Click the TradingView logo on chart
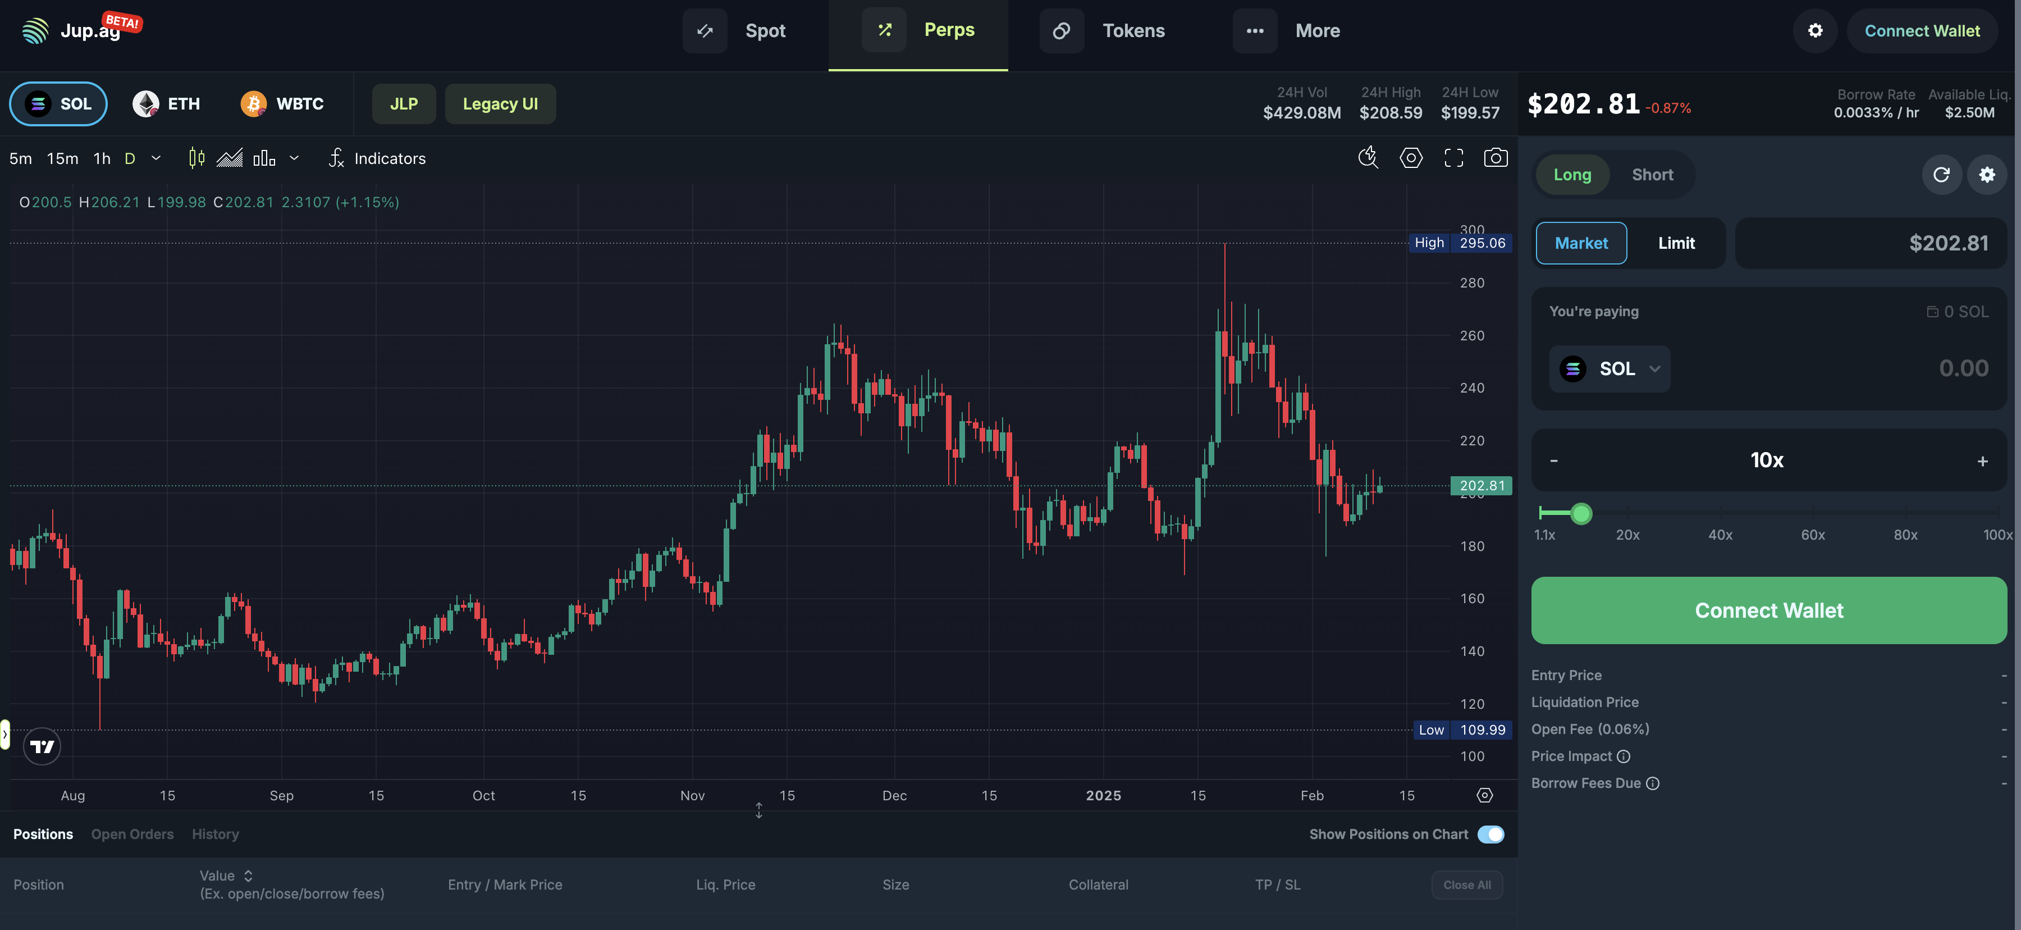Image resolution: width=2021 pixels, height=930 pixels. point(42,746)
